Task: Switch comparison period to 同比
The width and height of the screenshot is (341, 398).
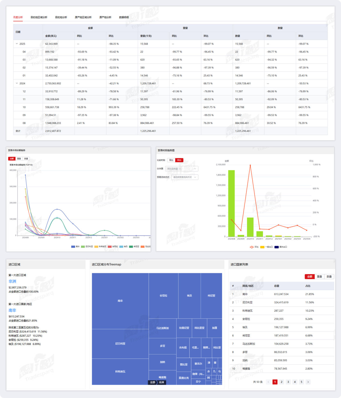Action: 171,160
